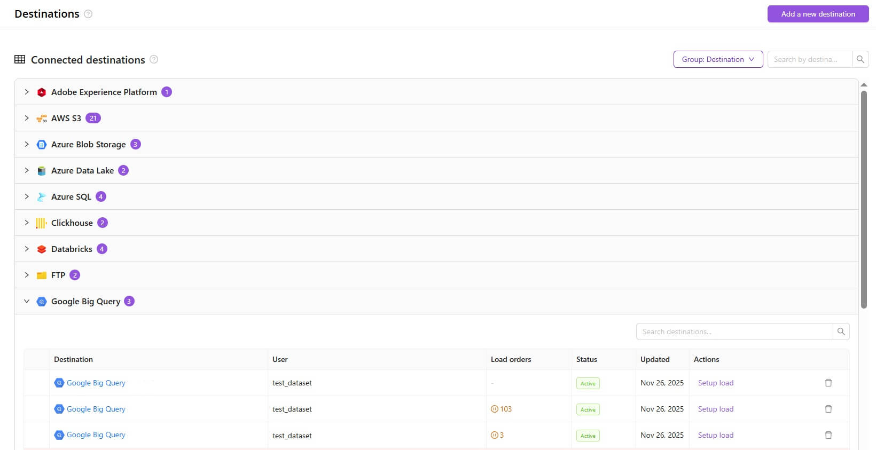Click the Databricks logo icon
The height and width of the screenshot is (450, 876).
(x=42, y=249)
